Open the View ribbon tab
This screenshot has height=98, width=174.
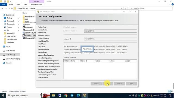pos(25,4)
